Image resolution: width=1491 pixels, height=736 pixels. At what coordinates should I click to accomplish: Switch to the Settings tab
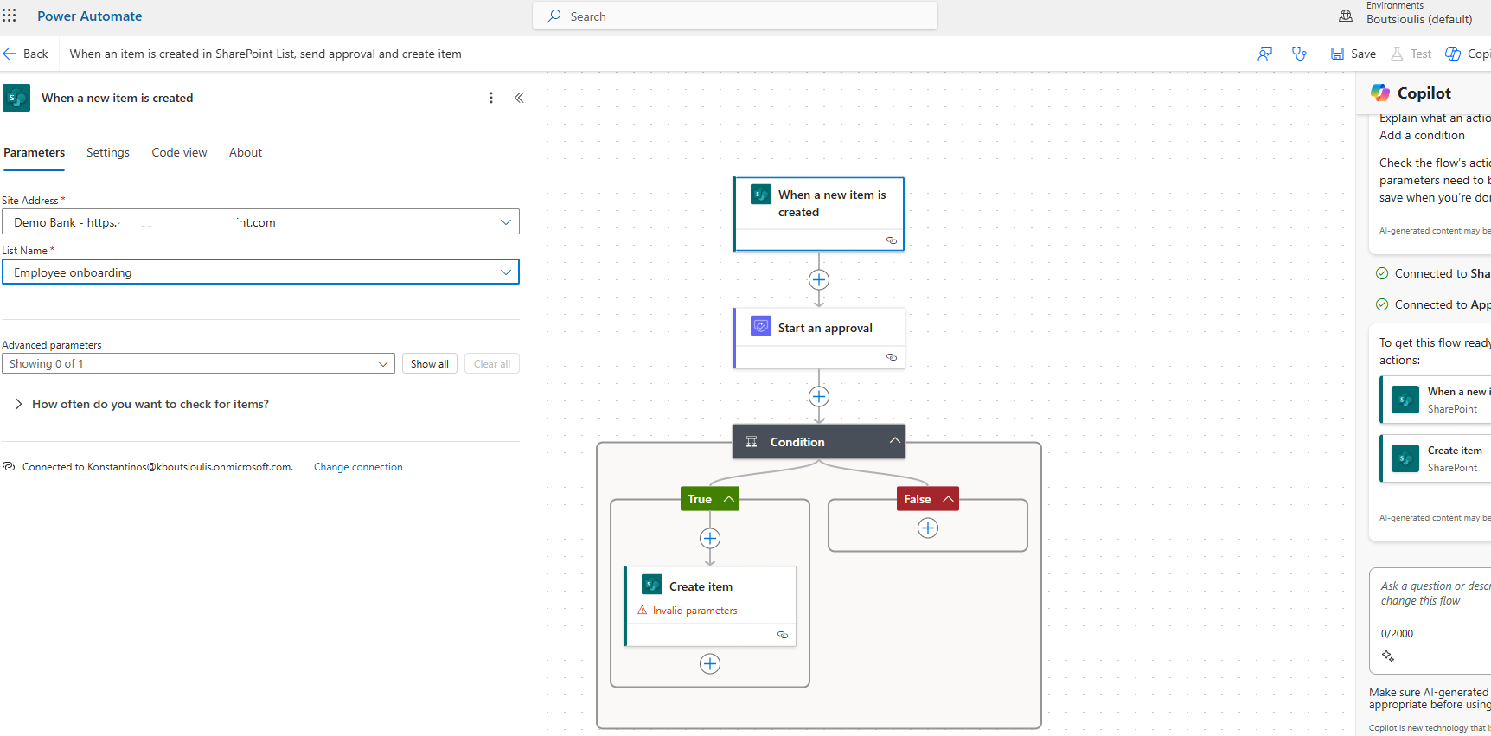tap(108, 152)
